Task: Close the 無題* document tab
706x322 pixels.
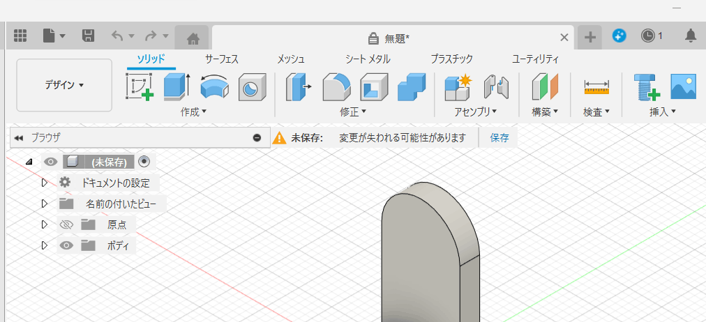Action: pos(564,38)
